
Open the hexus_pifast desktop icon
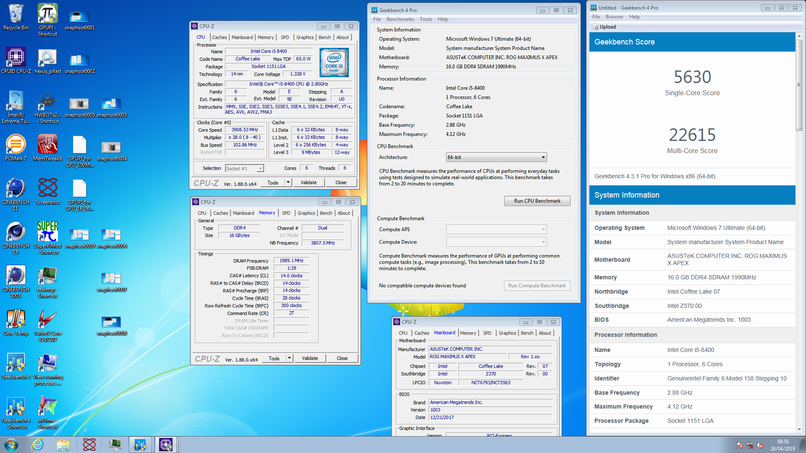(47, 61)
